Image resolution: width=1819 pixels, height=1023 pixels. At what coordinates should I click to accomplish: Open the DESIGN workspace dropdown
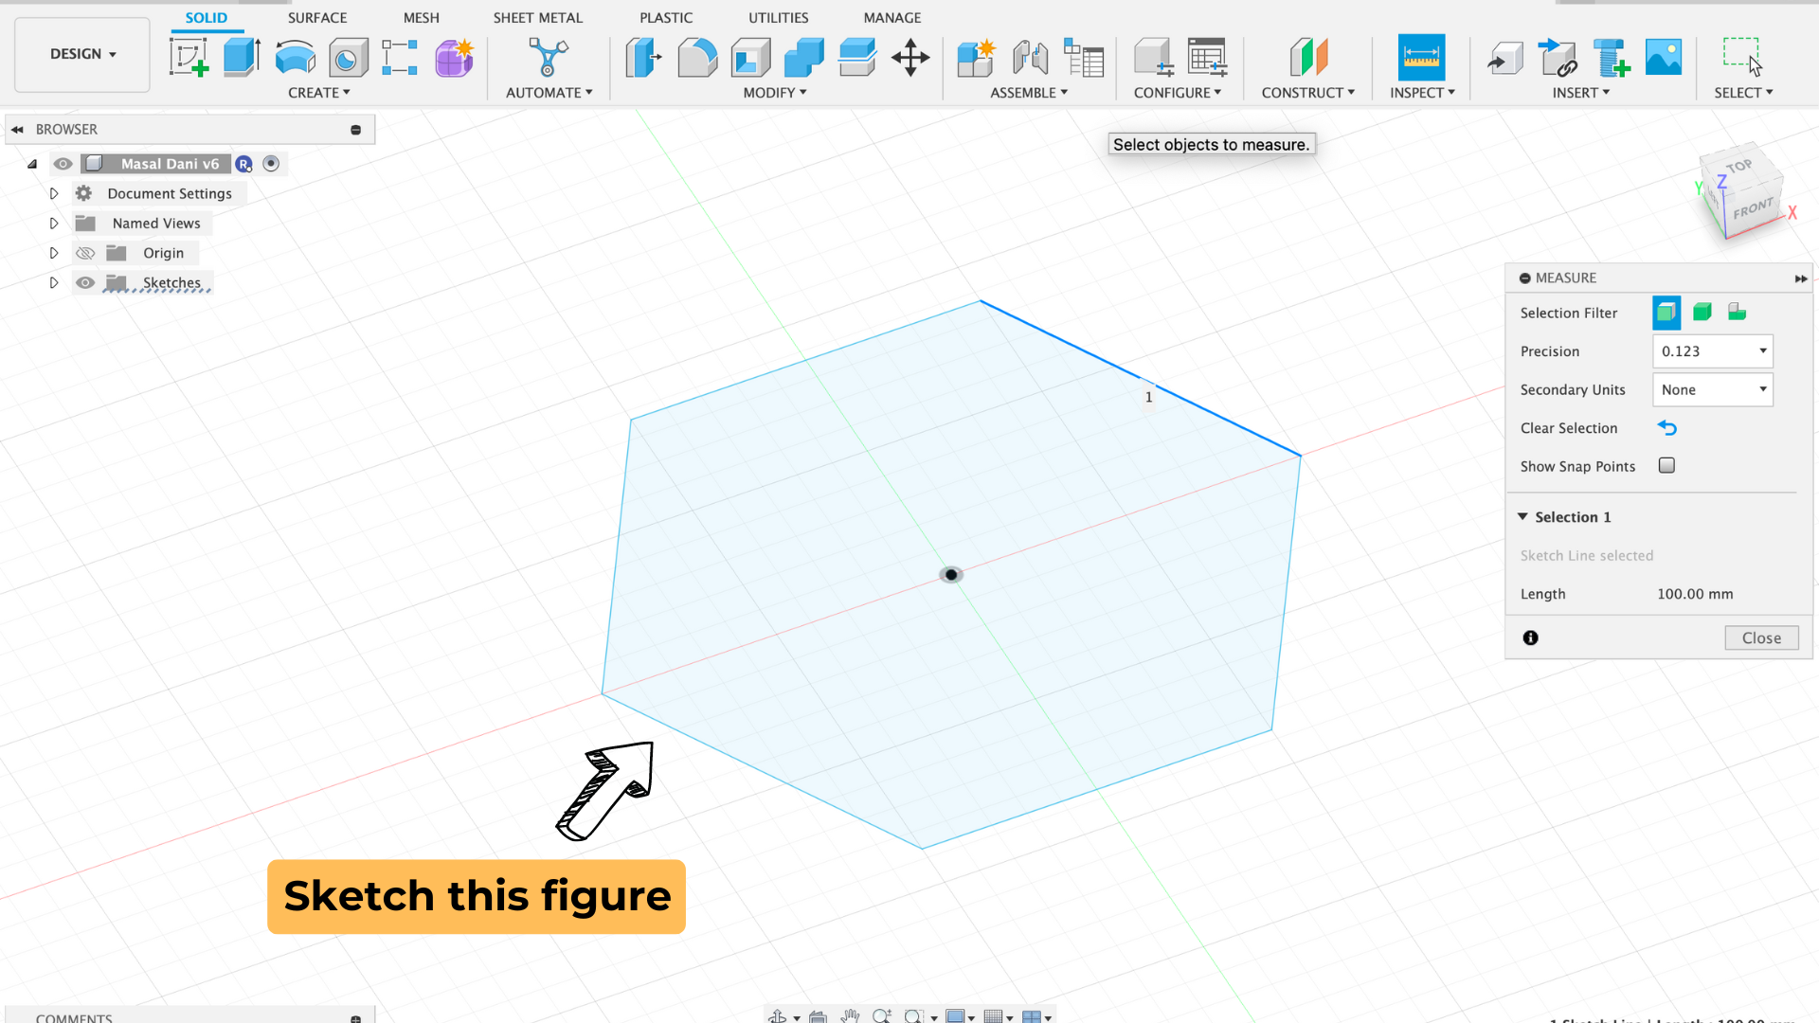point(82,54)
